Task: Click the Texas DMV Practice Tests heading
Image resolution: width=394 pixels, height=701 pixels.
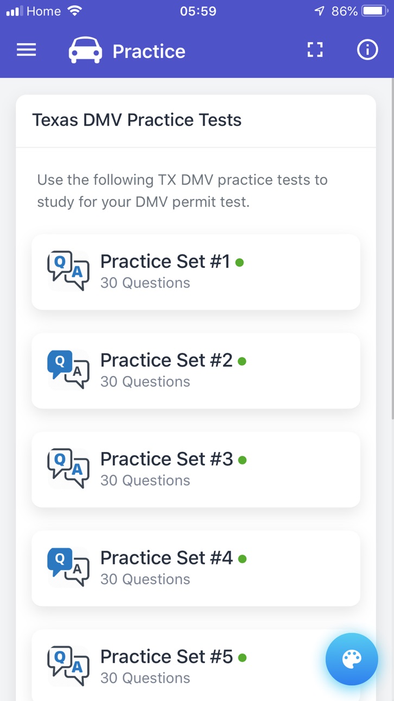Action: [x=137, y=120]
